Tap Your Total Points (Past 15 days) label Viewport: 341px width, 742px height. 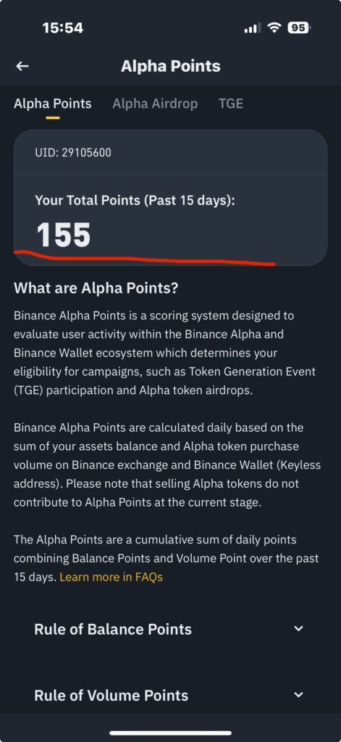point(135,200)
